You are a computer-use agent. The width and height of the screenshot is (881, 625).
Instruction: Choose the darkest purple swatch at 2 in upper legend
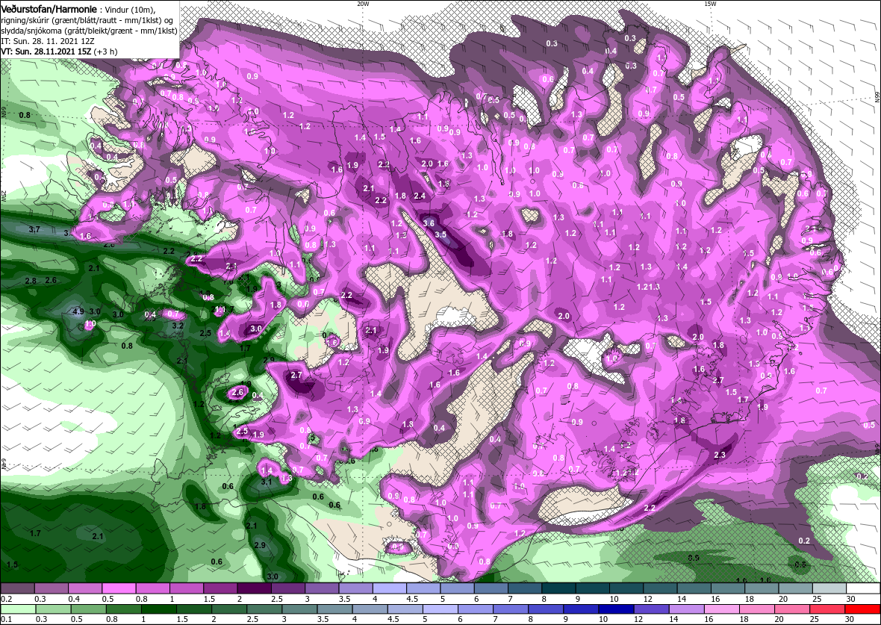point(255,588)
